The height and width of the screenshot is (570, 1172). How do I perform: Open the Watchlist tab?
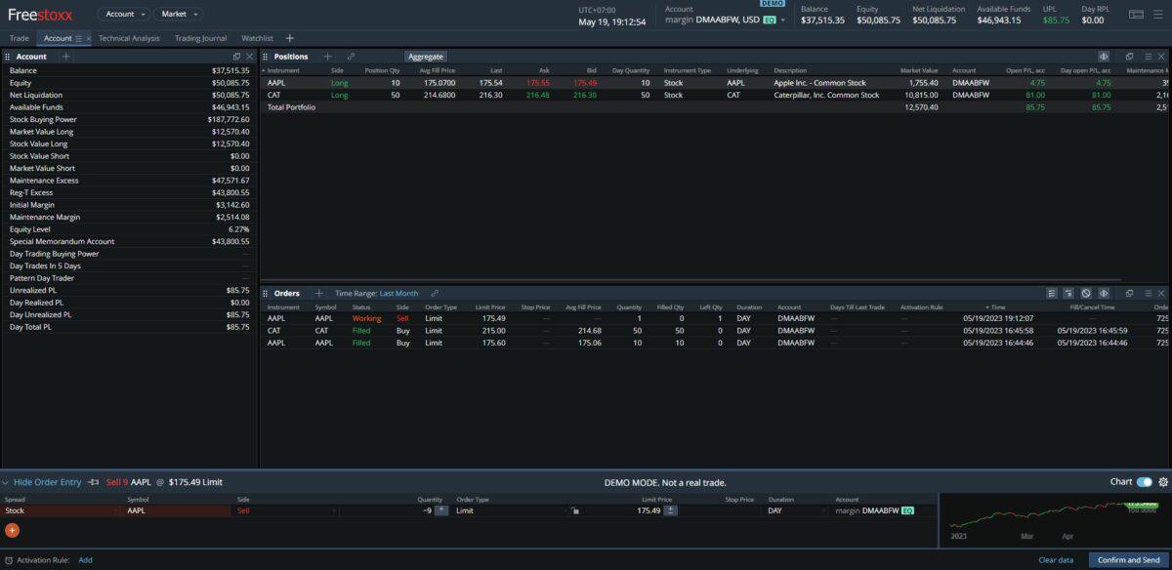pyautogui.click(x=258, y=37)
